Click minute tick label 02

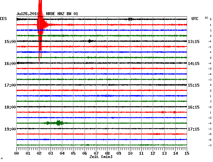point(39,153)
